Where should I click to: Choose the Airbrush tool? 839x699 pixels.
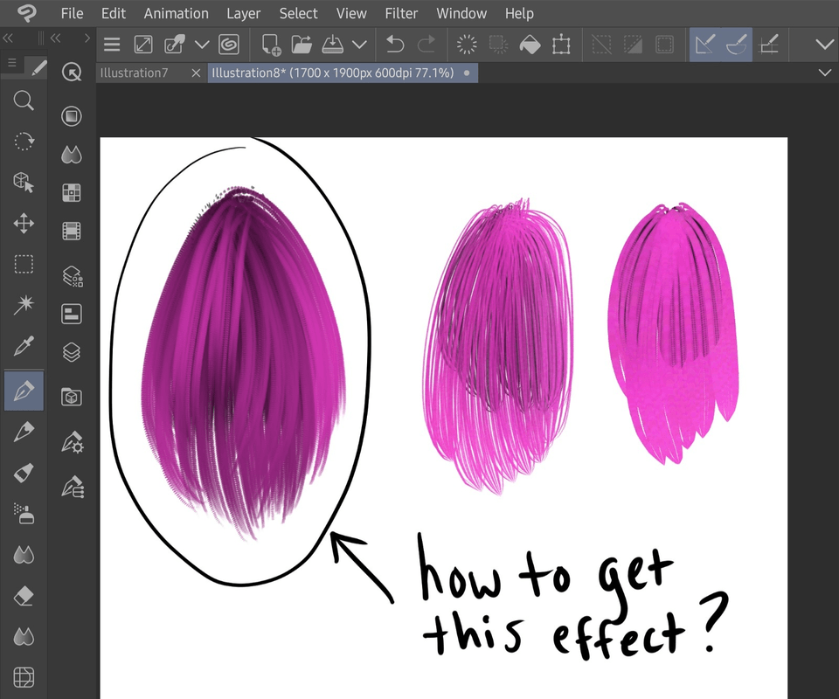[23, 514]
